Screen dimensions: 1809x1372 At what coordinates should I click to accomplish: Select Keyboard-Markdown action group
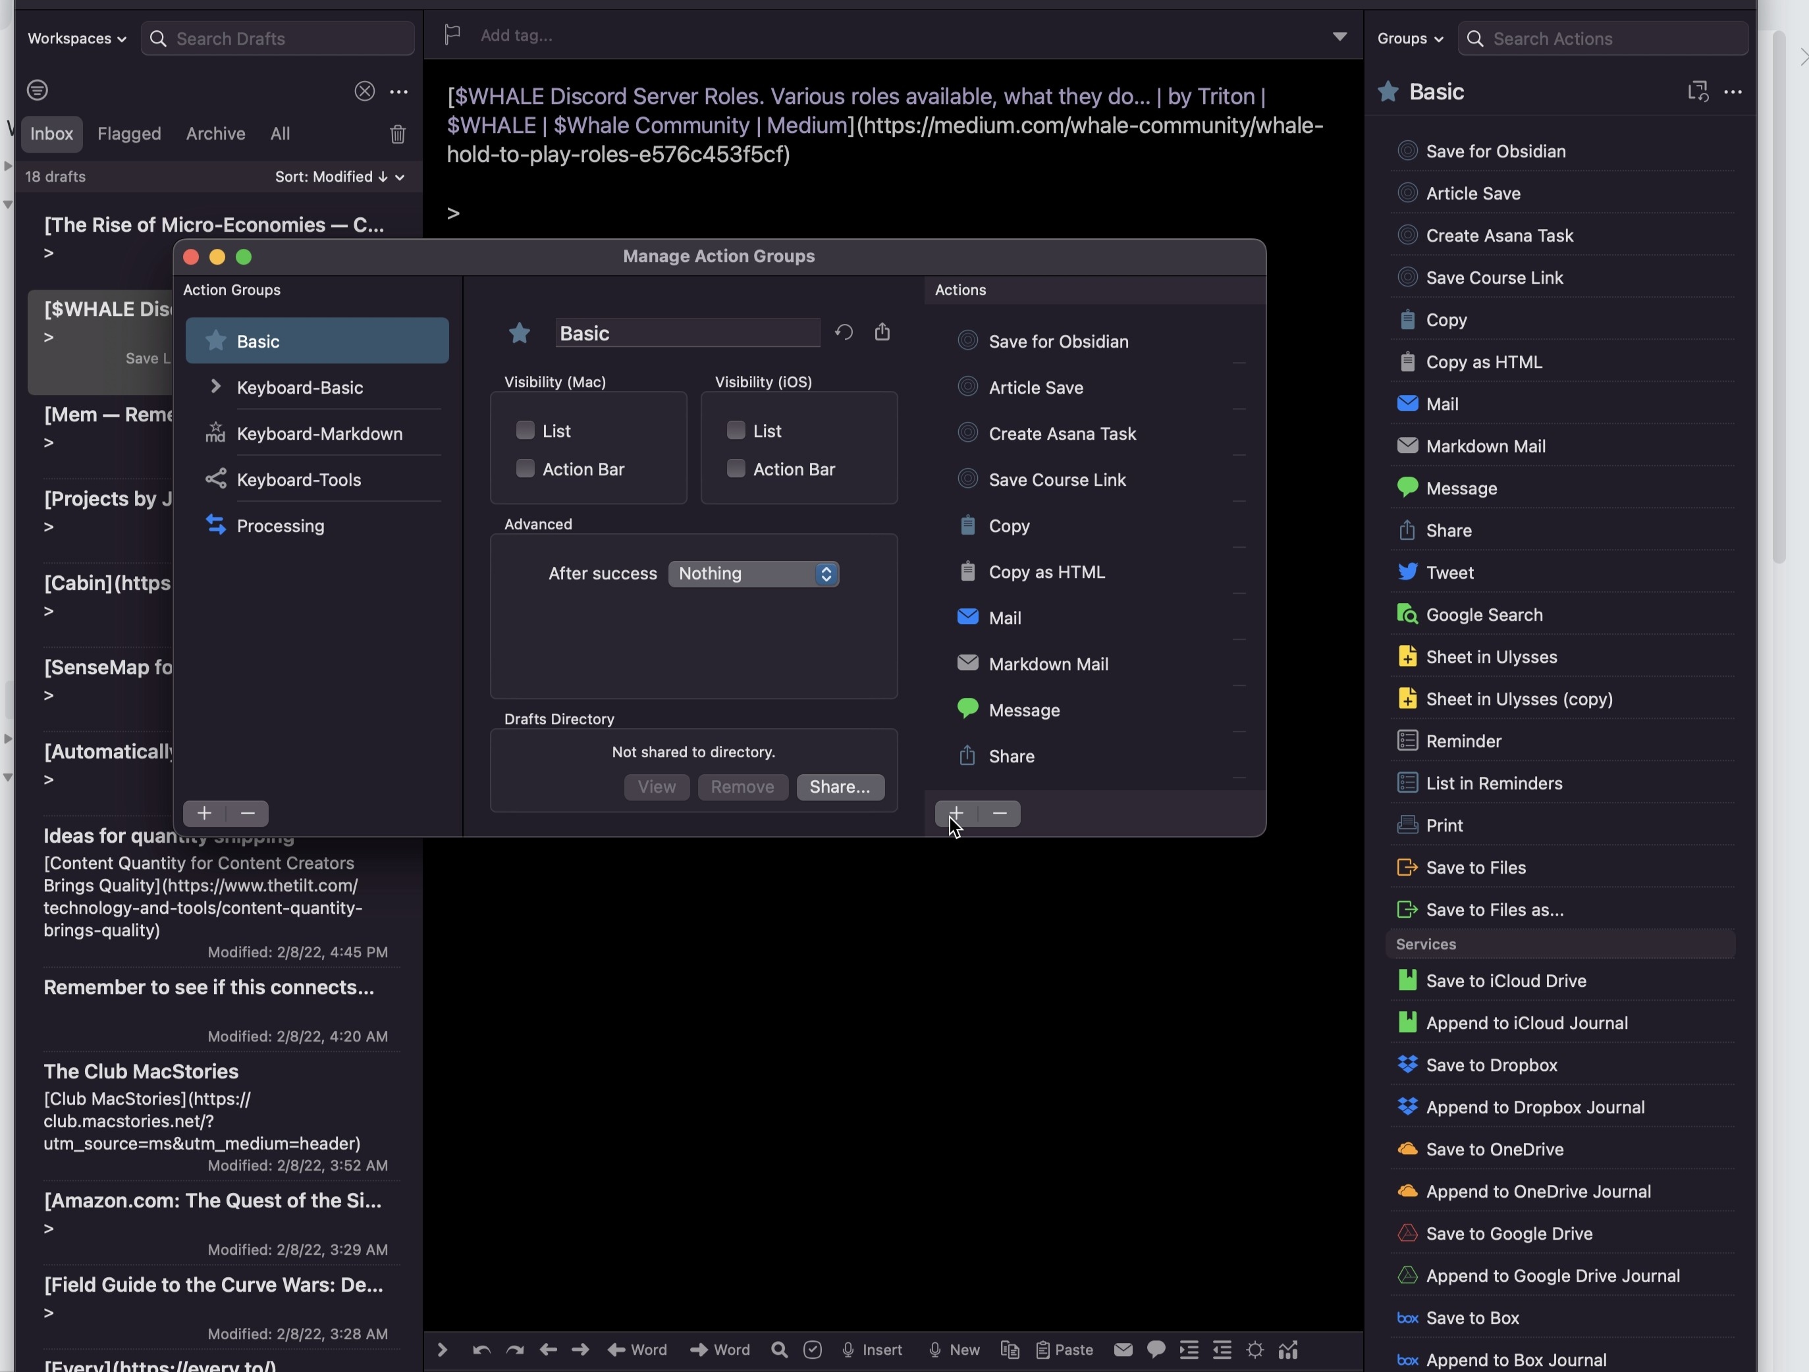(317, 433)
